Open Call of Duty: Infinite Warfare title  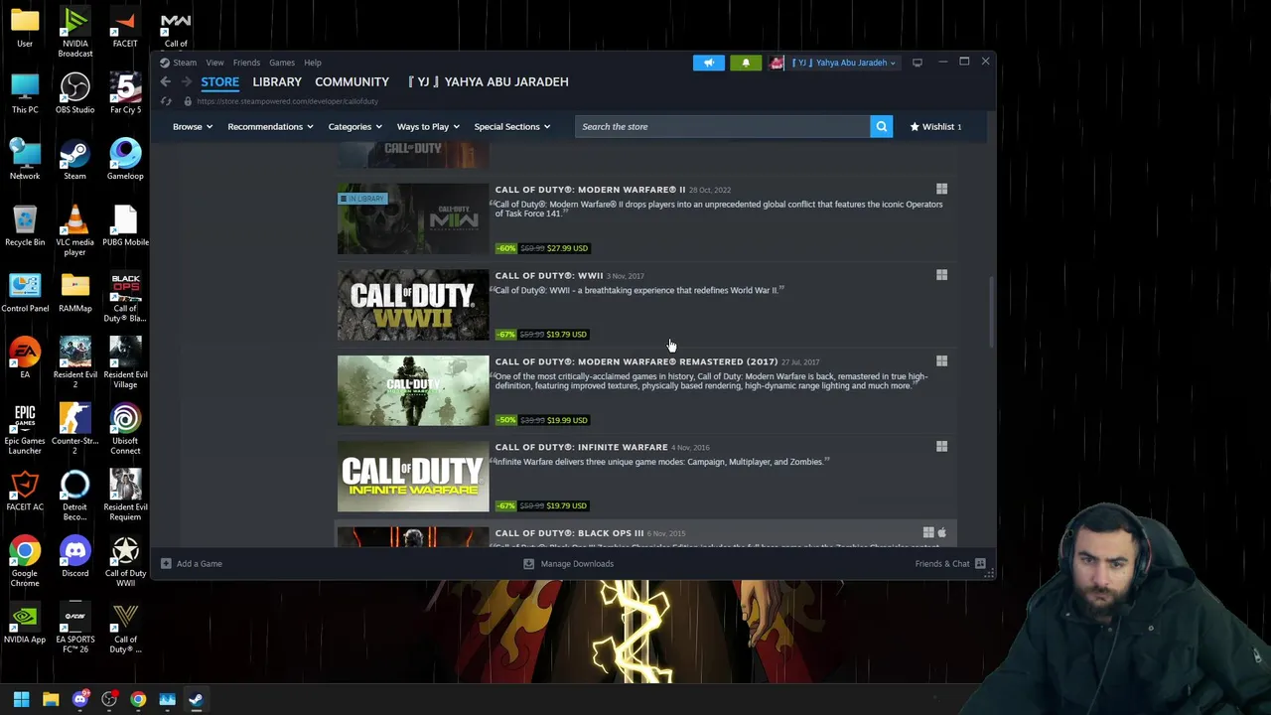point(581,447)
